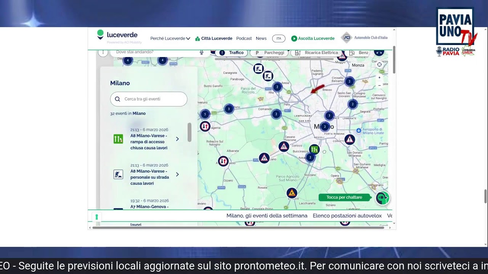Image resolution: width=488 pixels, height=274 pixels.
Task: Click embedded page vertical scrollbar thumb
Action: pyautogui.click(x=394, y=60)
